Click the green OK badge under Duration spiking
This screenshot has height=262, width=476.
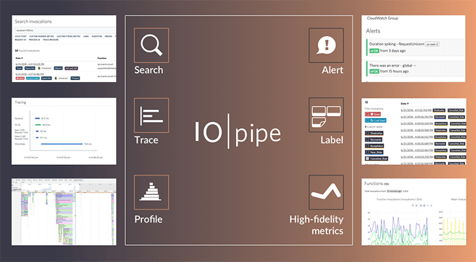click(x=374, y=51)
